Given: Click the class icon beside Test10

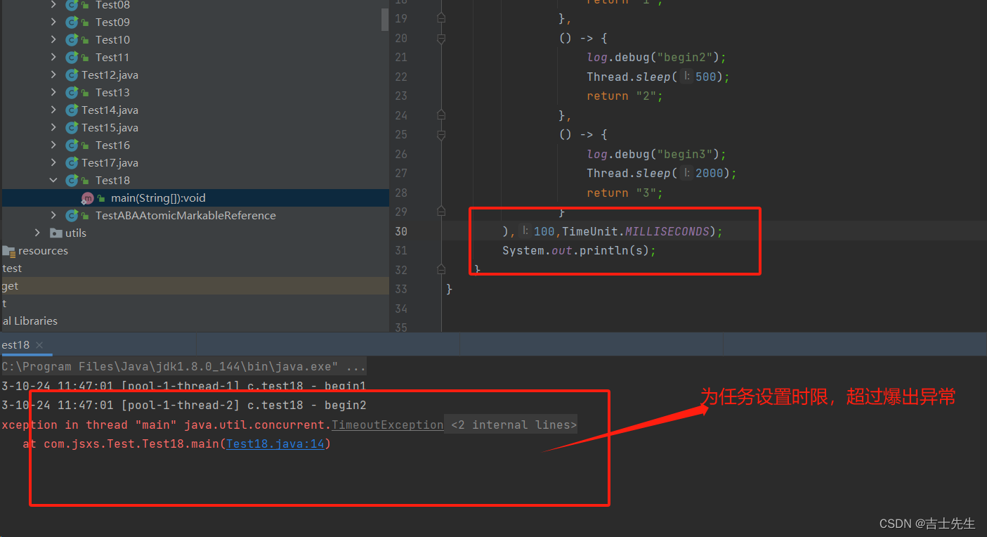Looking at the screenshot, I should [72, 39].
